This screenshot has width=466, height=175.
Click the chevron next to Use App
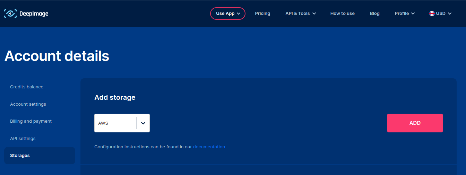239,14
